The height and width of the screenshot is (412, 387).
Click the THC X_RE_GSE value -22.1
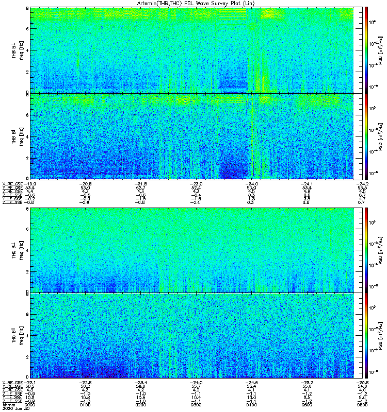coord(30,383)
